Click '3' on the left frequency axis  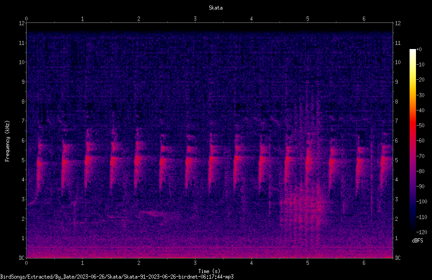click(x=23, y=199)
